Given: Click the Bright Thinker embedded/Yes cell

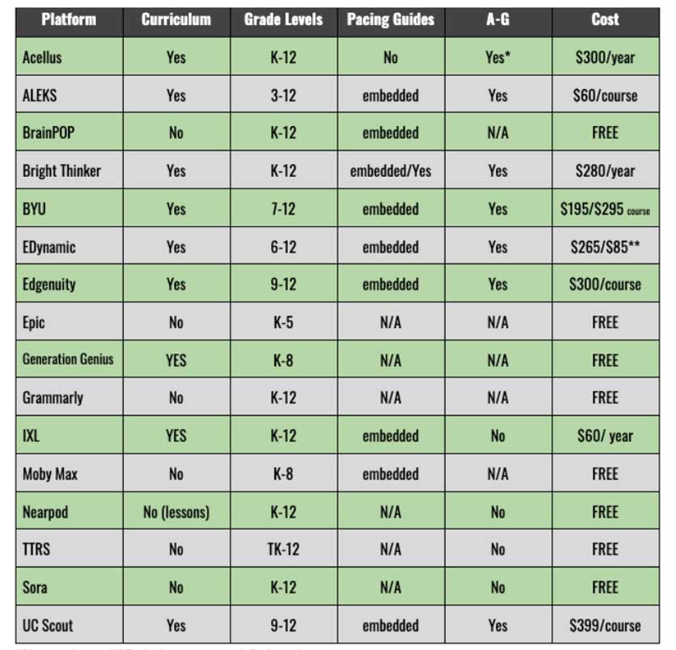Looking at the screenshot, I should (x=391, y=171).
